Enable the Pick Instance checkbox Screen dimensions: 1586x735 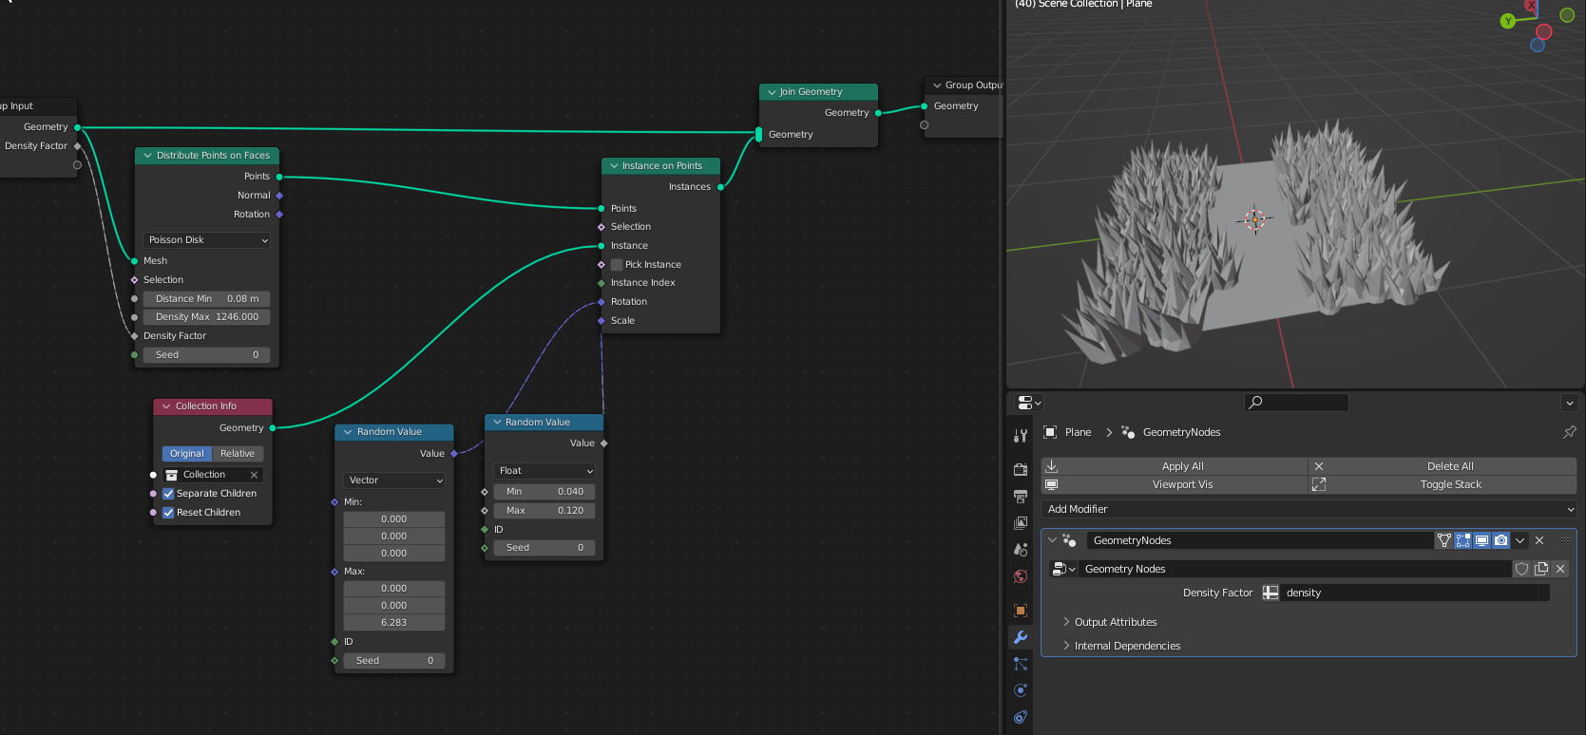tap(617, 265)
